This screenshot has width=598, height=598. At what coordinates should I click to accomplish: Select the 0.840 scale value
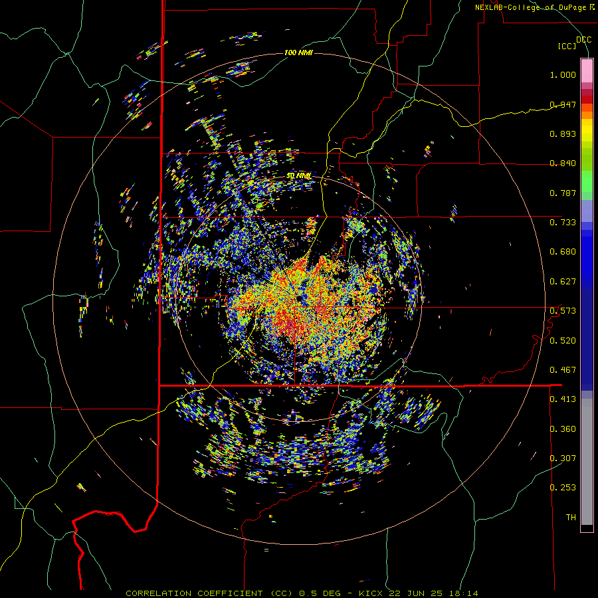(563, 163)
